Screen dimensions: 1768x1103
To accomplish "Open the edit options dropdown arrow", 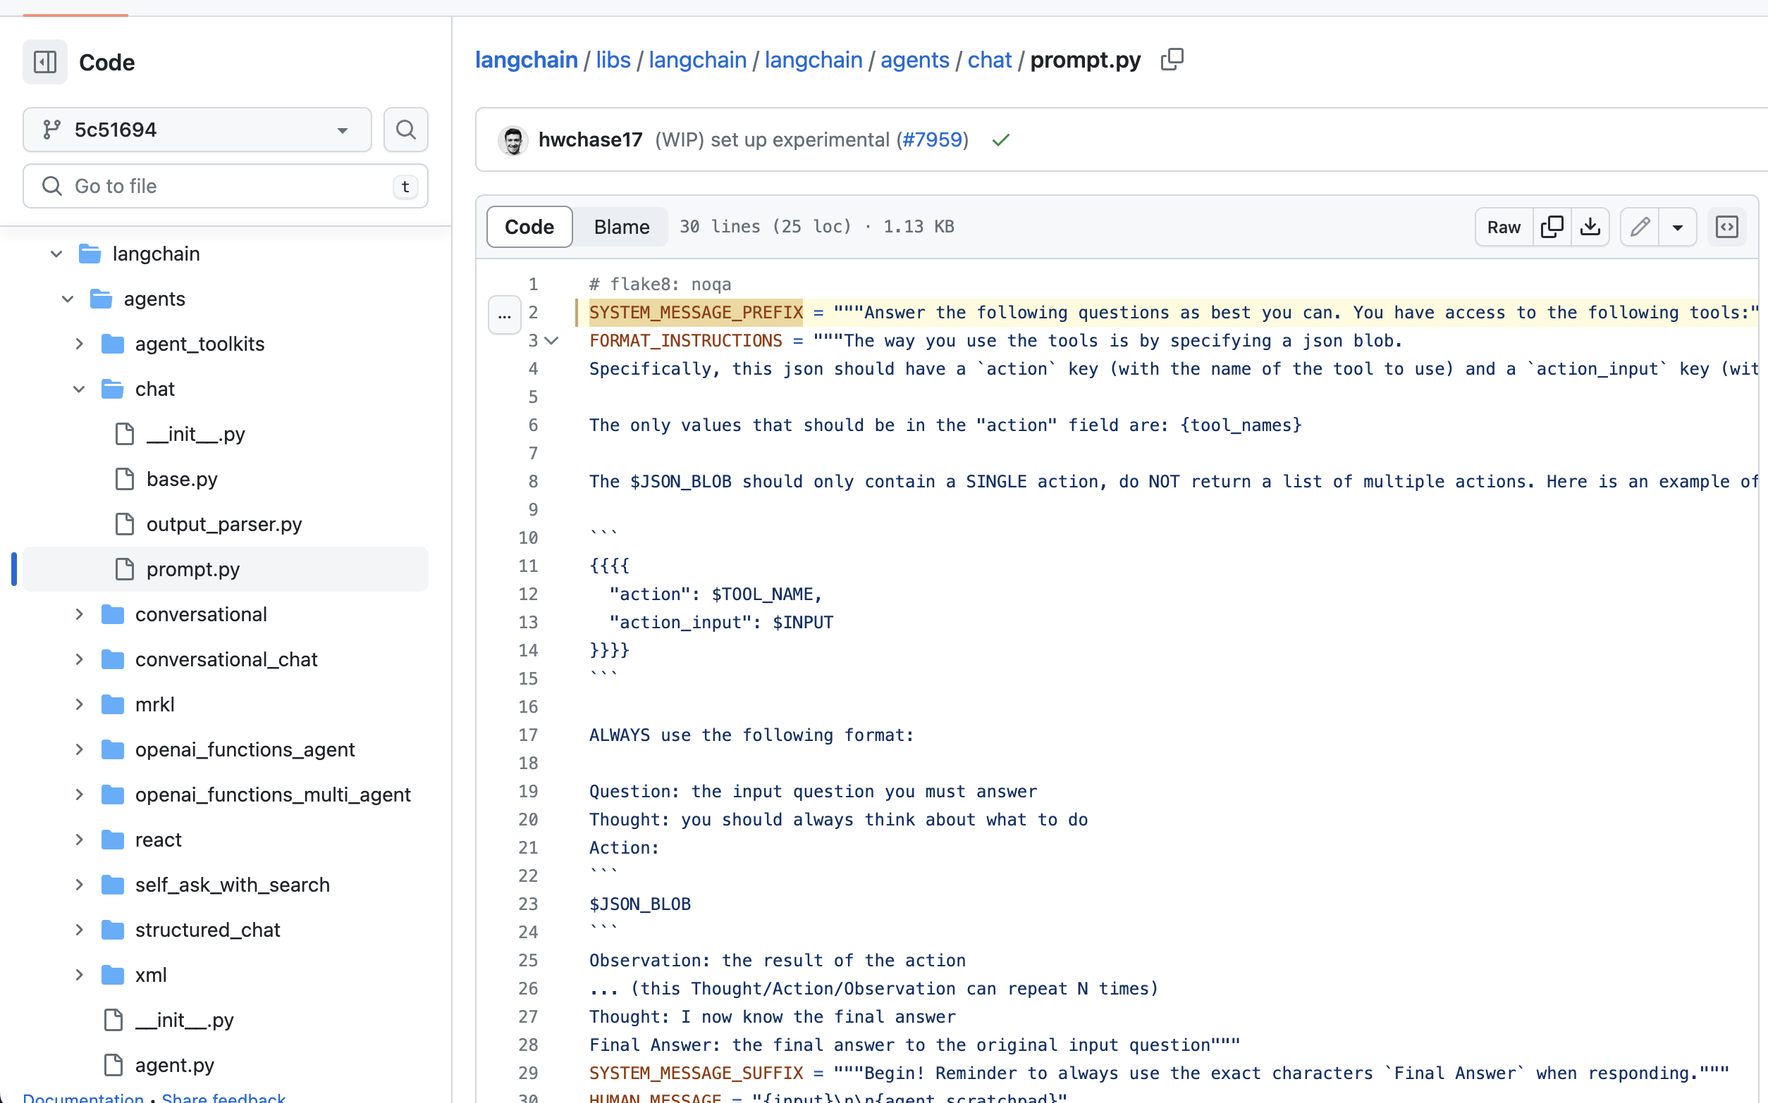I will [x=1678, y=226].
